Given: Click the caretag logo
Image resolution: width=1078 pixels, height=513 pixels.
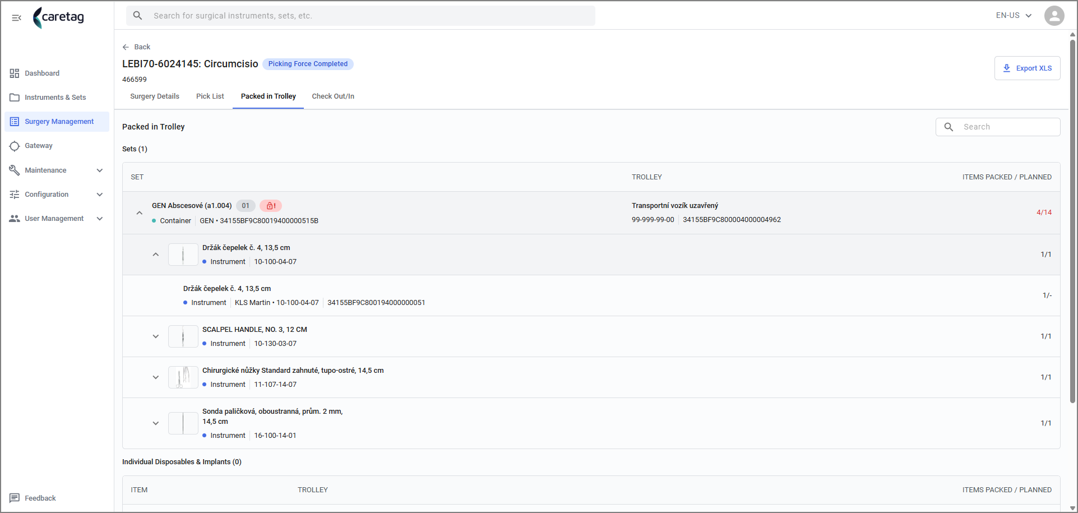Looking at the screenshot, I should tap(58, 17).
